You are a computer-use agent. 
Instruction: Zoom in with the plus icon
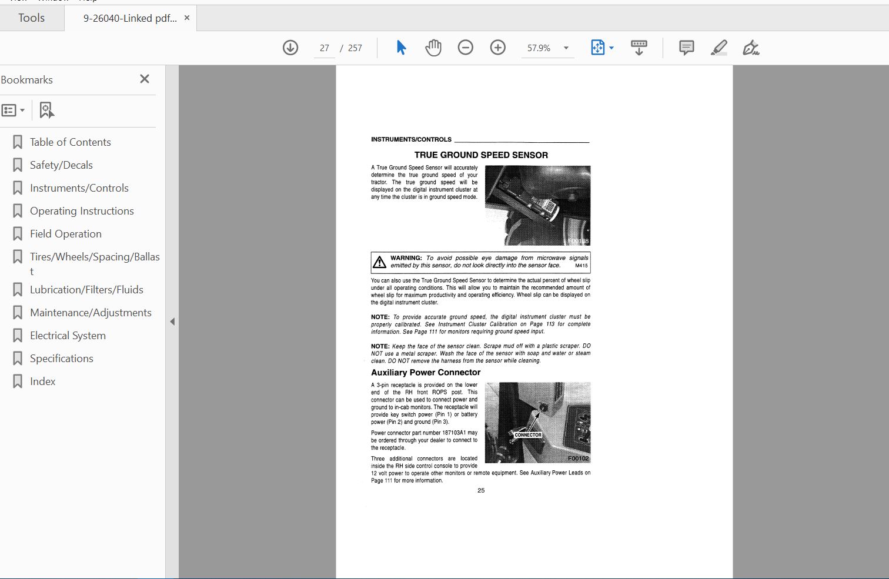[498, 48]
